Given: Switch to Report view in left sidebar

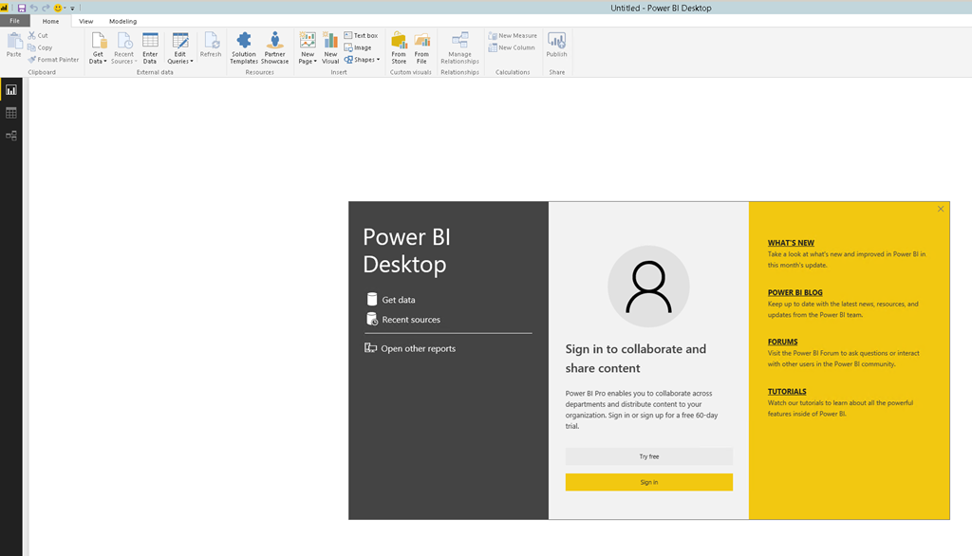Looking at the screenshot, I should click(x=11, y=90).
